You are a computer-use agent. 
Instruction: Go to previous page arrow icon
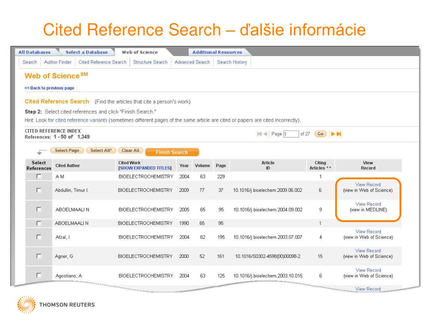pos(265,134)
